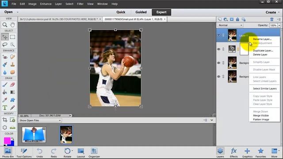The image size is (283, 159).
Task: Choose Rename Layer from the context menu
Action: pyautogui.click(x=262, y=39)
